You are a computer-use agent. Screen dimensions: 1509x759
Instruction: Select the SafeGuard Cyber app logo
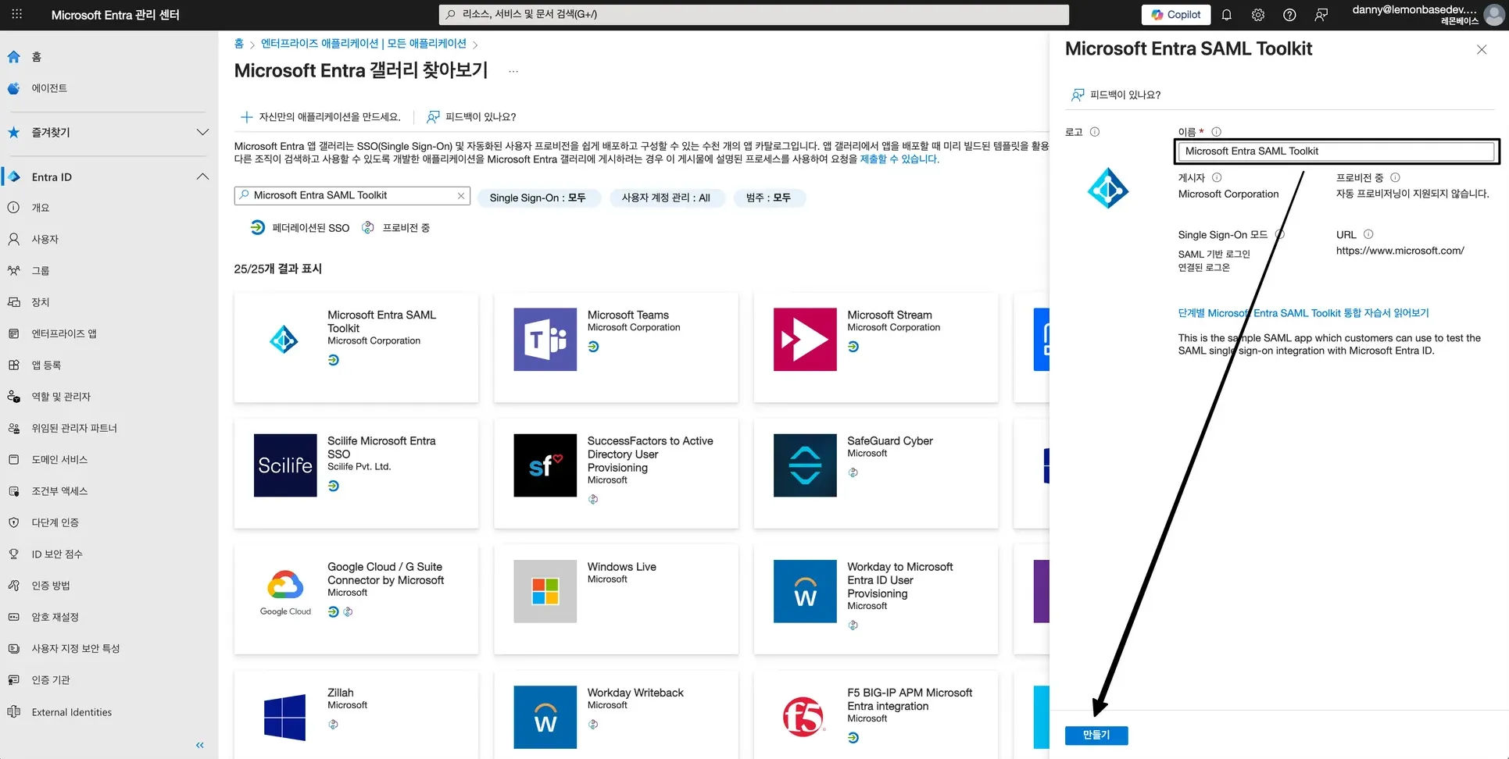click(805, 465)
